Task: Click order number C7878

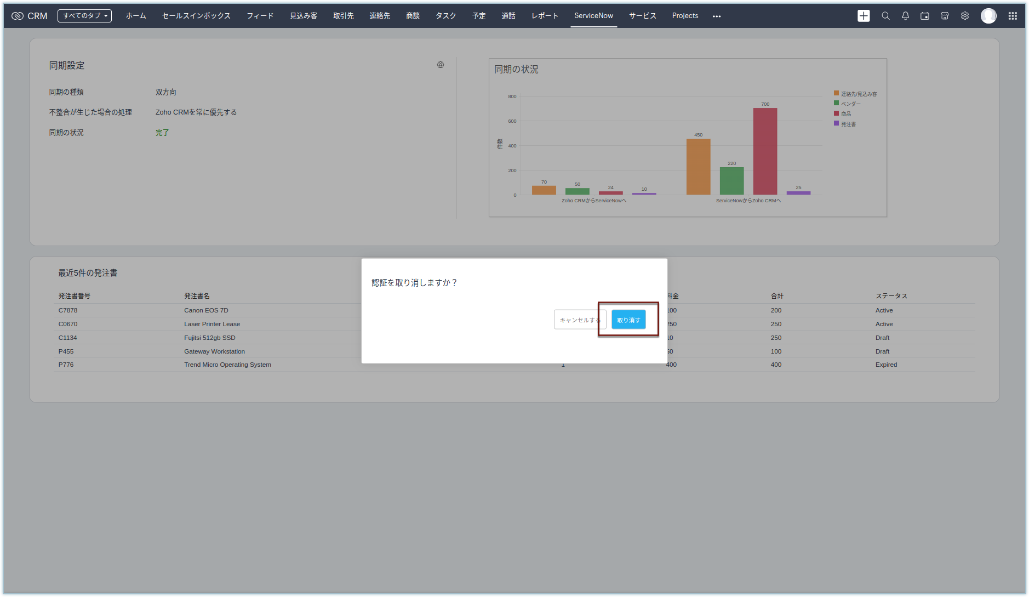Action: 68,310
